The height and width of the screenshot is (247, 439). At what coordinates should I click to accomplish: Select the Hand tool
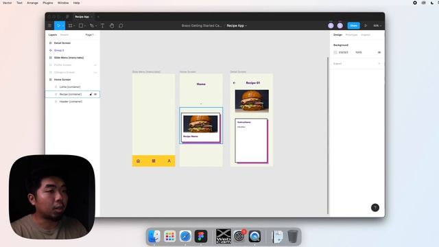point(112,25)
